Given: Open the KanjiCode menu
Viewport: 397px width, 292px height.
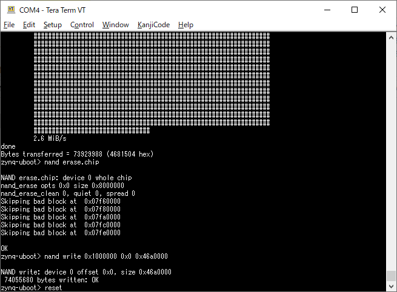Looking at the screenshot, I should [153, 25].
